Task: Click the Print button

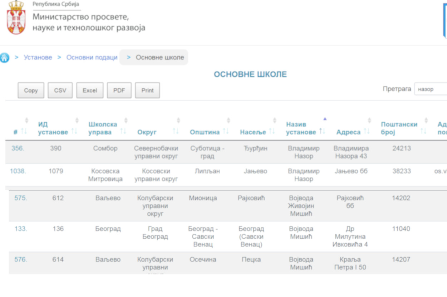Action: pos(147,91)
